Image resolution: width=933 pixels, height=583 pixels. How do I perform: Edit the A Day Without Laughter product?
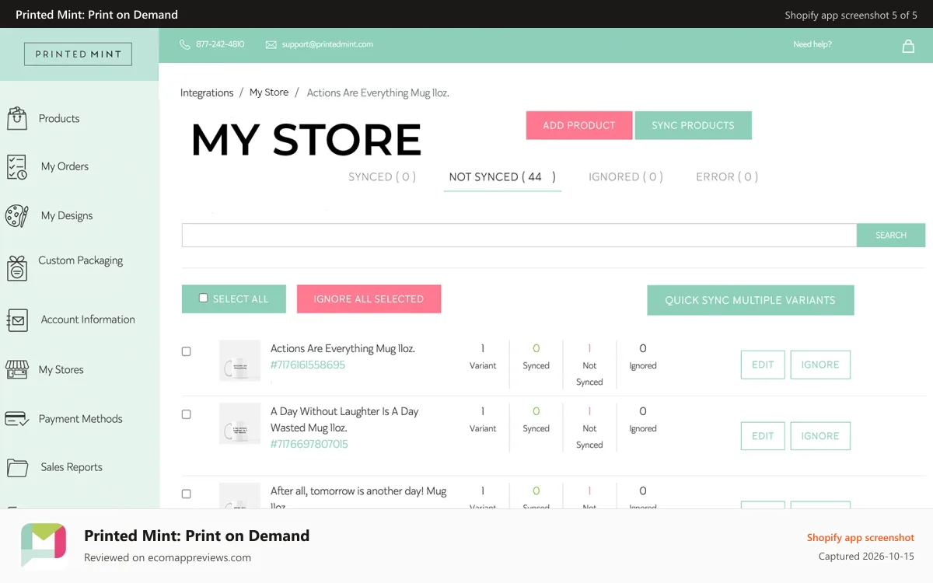point(763,436)
